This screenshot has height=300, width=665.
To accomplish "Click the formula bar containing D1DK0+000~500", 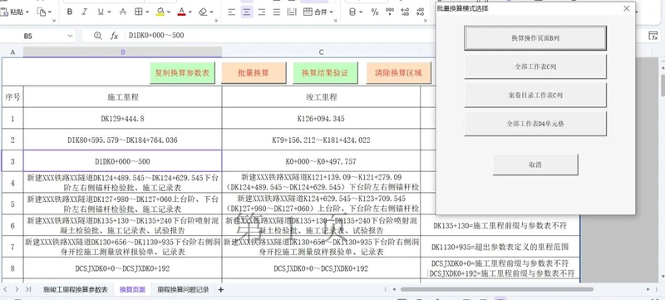I will coord(280,36).
